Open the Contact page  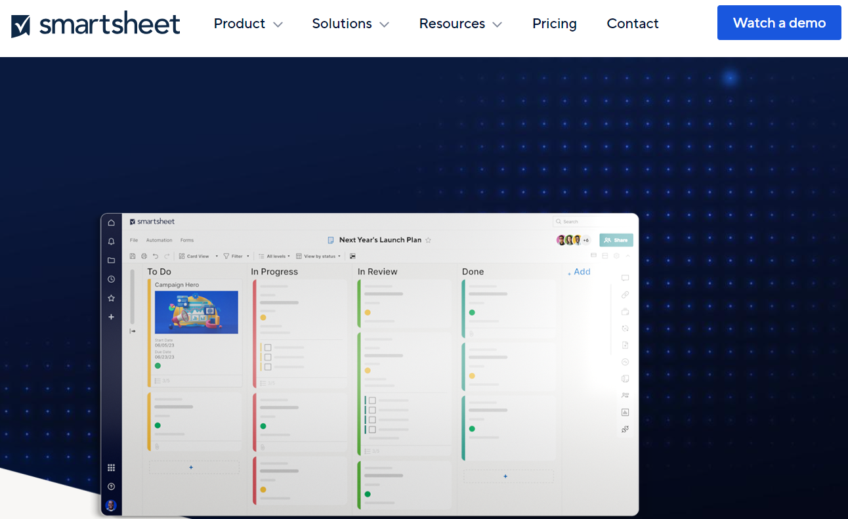(633, 24)
